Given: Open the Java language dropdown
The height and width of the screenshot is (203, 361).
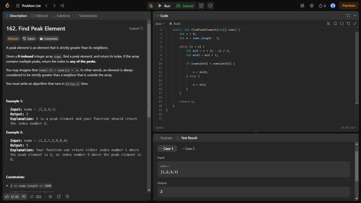Looking at the screenshot, I should click(160, 23).
